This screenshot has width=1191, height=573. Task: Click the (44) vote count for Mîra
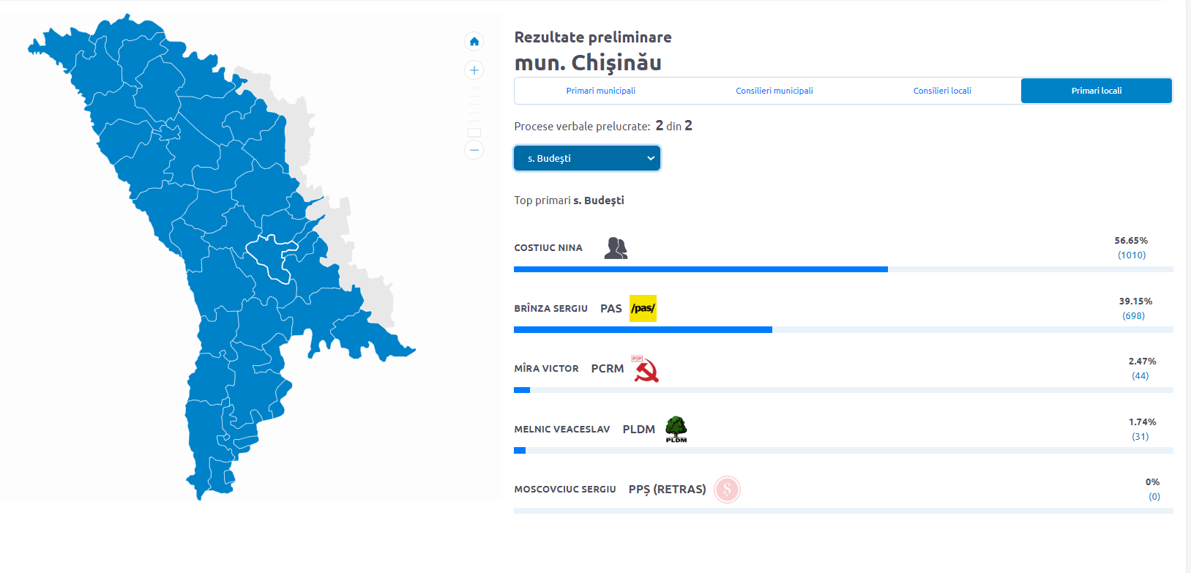click(x=1140, y=376)
